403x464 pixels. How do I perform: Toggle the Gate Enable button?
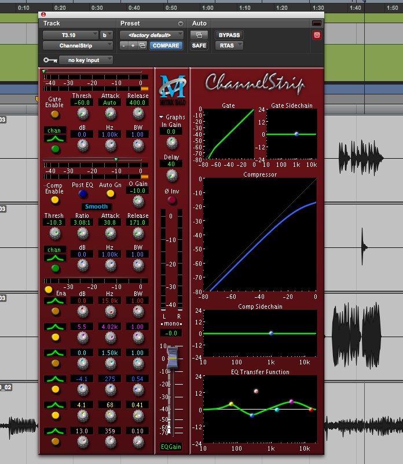[x=55, y=114]
